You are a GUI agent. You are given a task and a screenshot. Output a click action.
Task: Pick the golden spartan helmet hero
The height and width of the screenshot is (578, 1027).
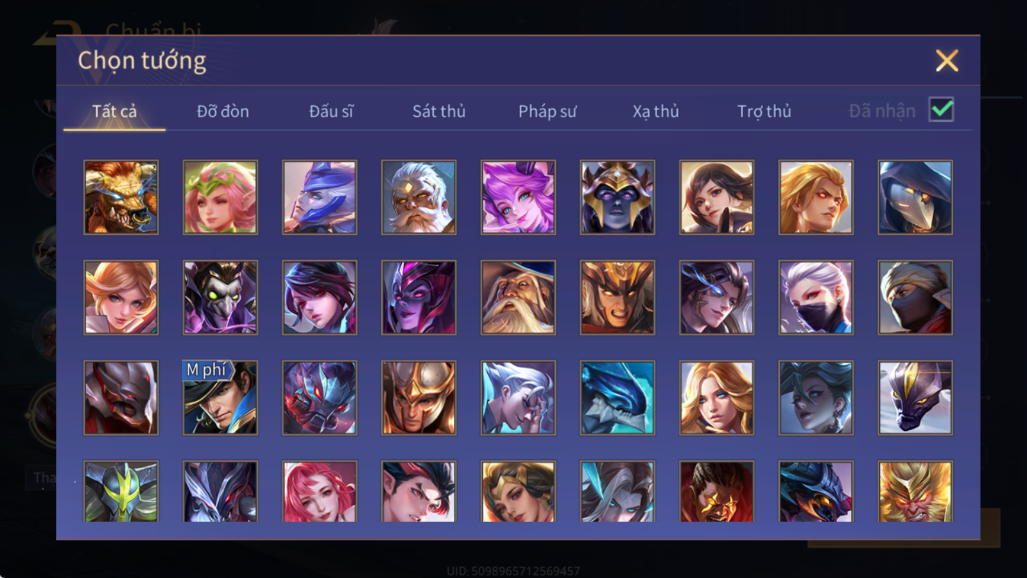tap(419, 398)
